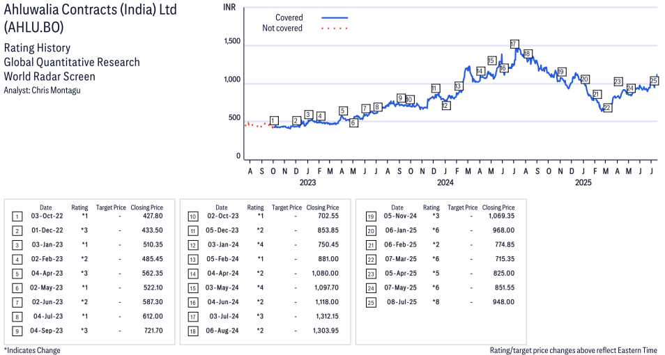Click chart marker 18 on the graph
Screen dimensions: 665x355
528,54
